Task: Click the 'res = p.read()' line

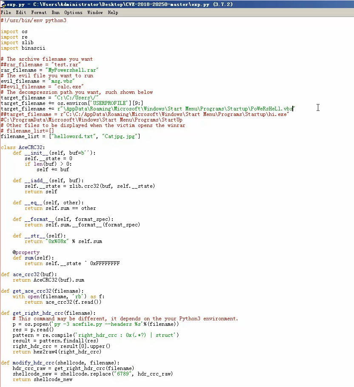Action: point(33,330)
